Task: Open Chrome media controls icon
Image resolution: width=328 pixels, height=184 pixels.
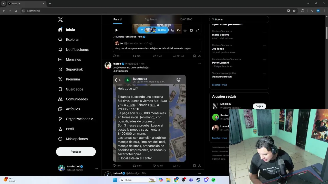Action: (x=312, y=11)
